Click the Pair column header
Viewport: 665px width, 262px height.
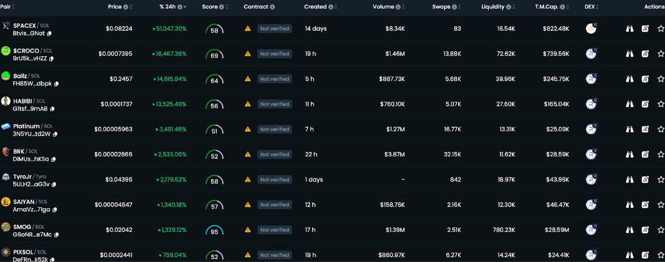[6, 7]
